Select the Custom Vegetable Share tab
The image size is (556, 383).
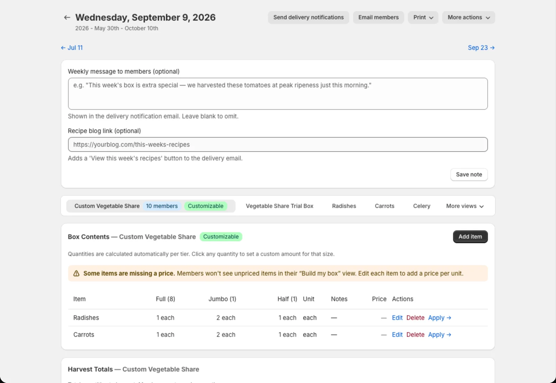151,206
